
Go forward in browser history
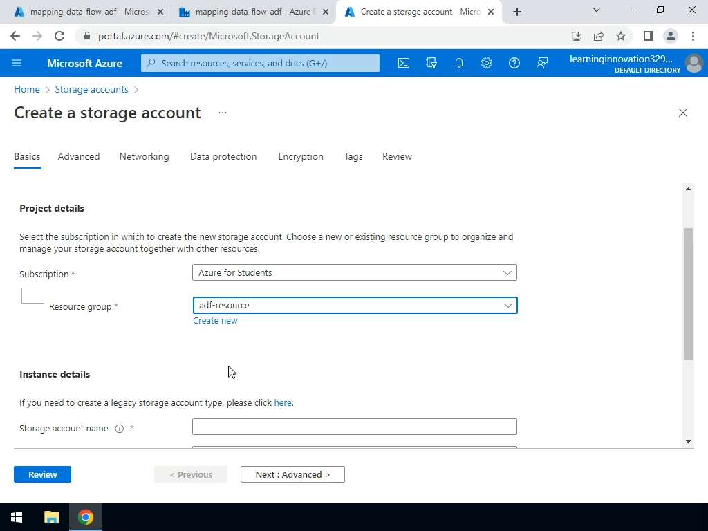pyautogui.click(x=37, y=36)
